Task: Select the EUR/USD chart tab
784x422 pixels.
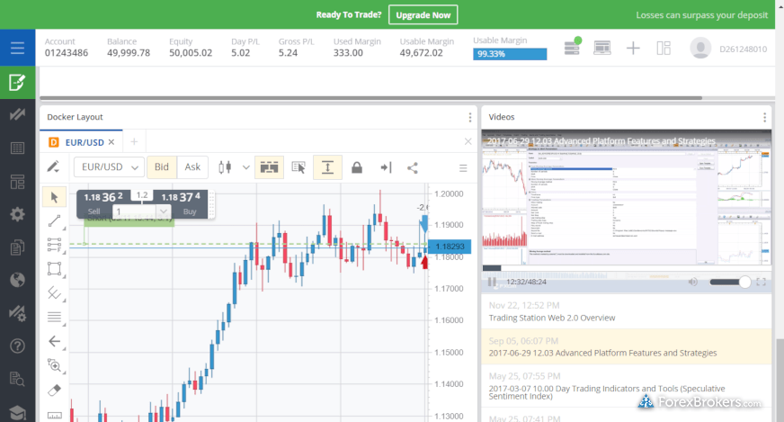Action: (79, 142)
